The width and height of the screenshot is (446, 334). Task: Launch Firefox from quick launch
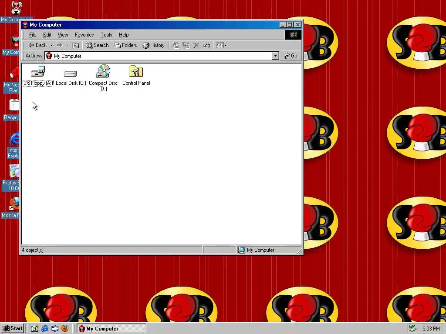coord(65,329)
